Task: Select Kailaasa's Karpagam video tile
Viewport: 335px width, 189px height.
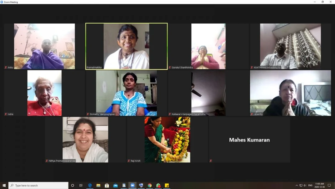Action: point(208,93)
